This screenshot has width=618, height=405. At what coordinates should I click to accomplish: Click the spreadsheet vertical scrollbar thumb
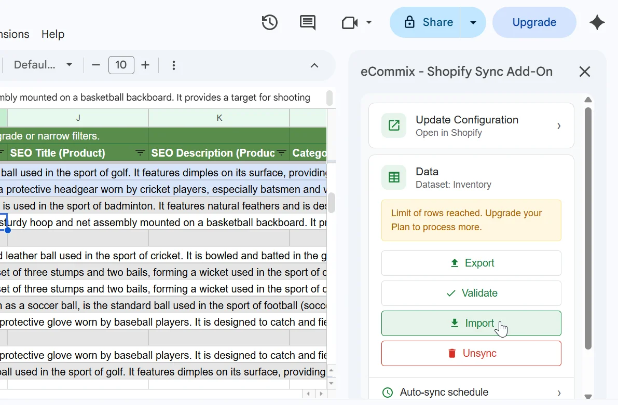(332, 202)
